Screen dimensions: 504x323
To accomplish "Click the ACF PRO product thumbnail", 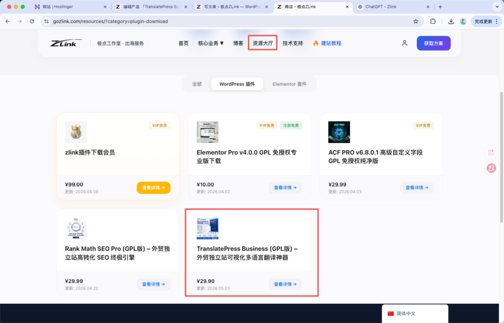I will coord(339,132).
